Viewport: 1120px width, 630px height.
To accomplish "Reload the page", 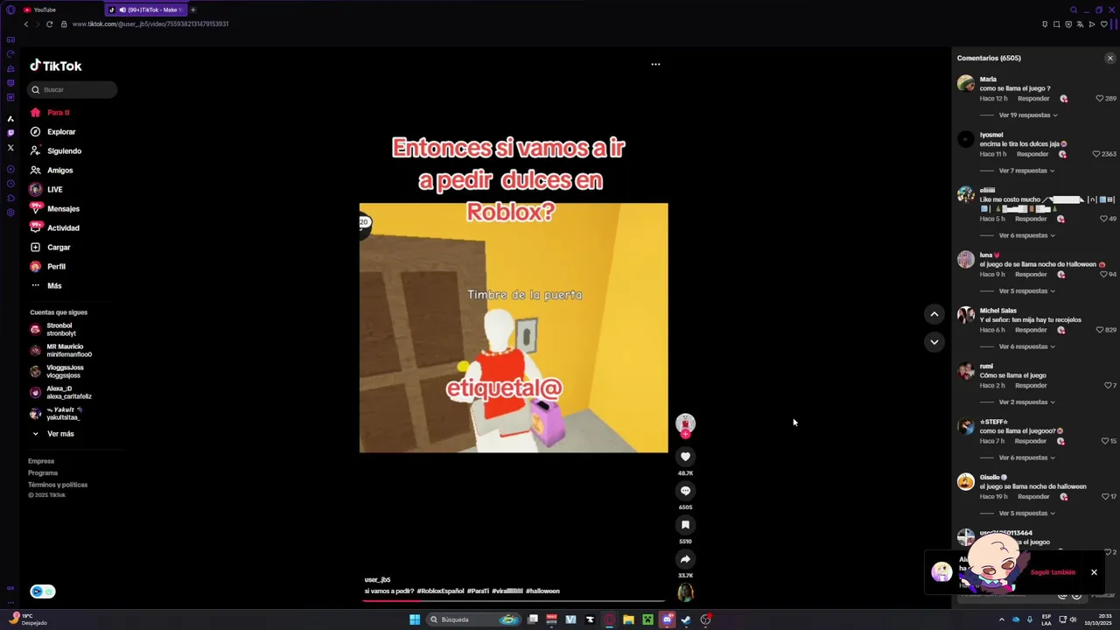I will (x=49, y=24).
